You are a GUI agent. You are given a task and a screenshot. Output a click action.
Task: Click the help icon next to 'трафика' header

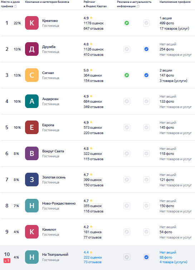pos(15,6)
